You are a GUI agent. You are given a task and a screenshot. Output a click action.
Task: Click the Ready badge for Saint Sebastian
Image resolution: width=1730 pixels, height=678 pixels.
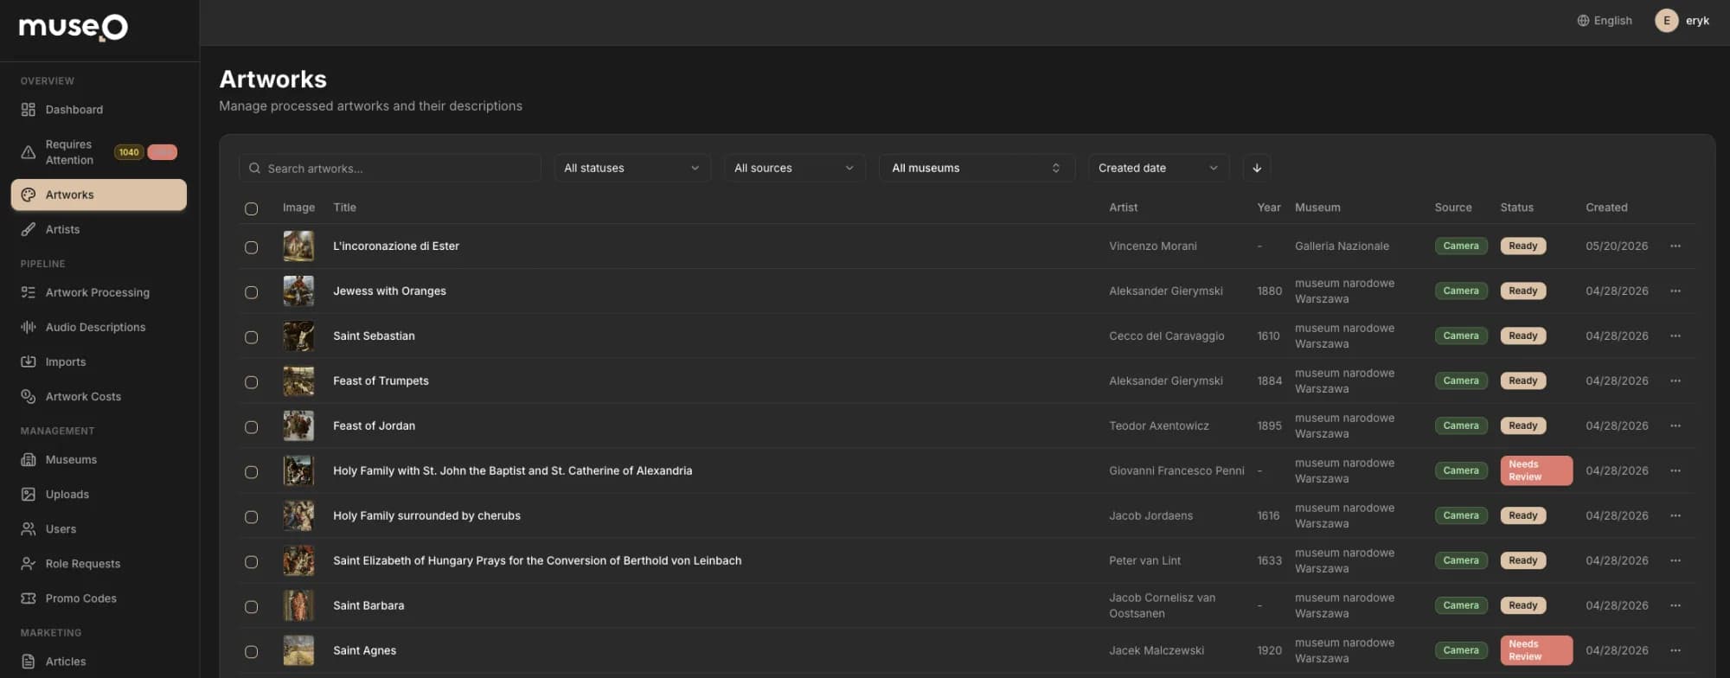1523,336
